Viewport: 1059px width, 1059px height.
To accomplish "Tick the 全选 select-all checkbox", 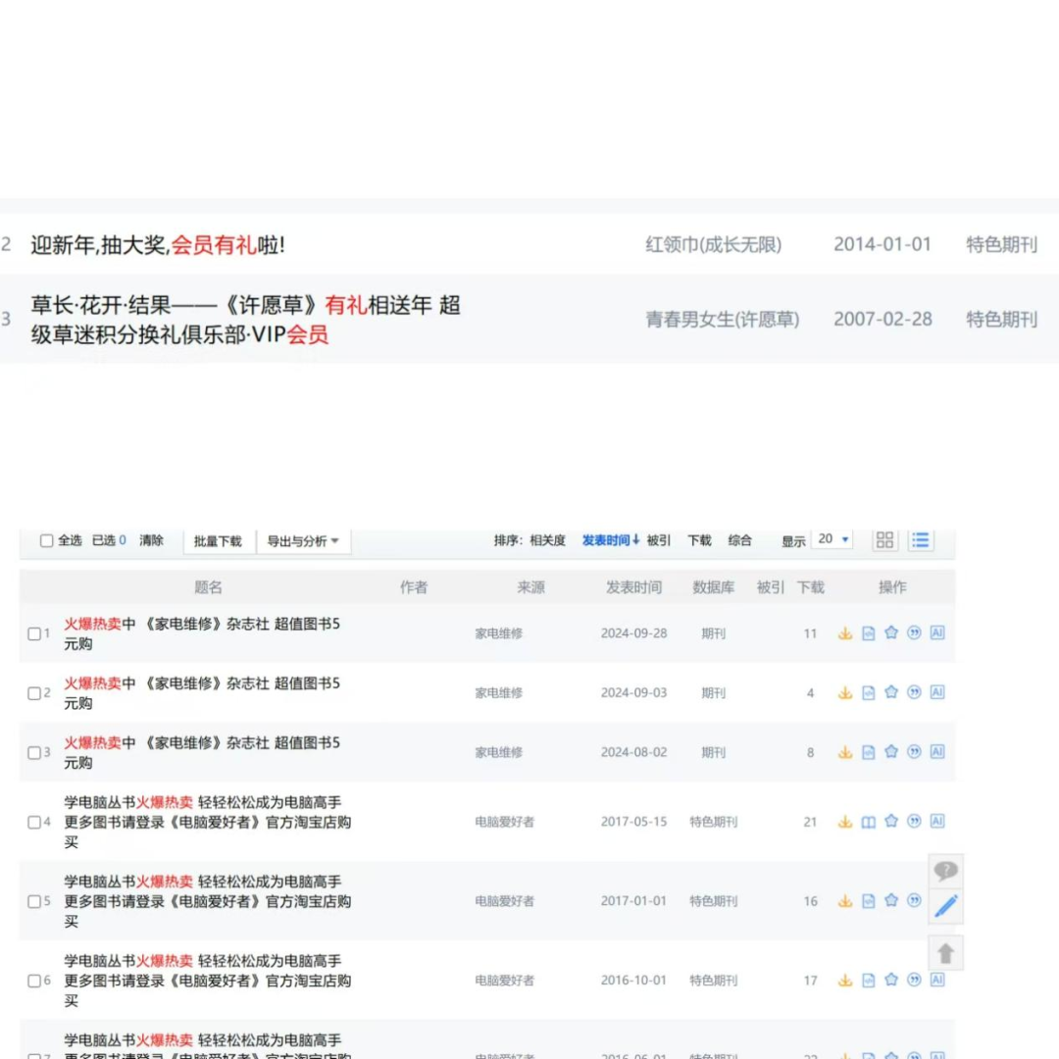I will point(47,541).
